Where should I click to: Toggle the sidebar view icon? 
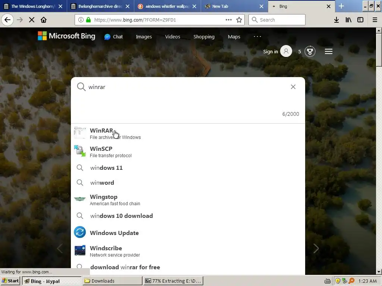(360, 20)
